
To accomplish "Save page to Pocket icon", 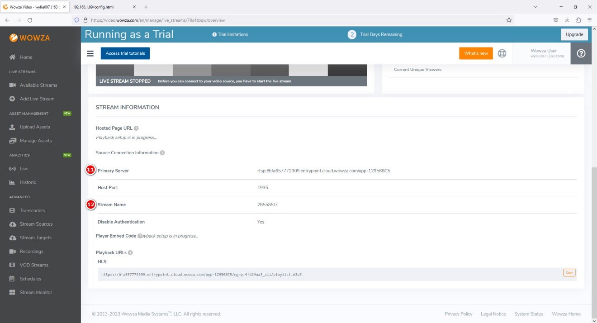I will tap(556, 20).
